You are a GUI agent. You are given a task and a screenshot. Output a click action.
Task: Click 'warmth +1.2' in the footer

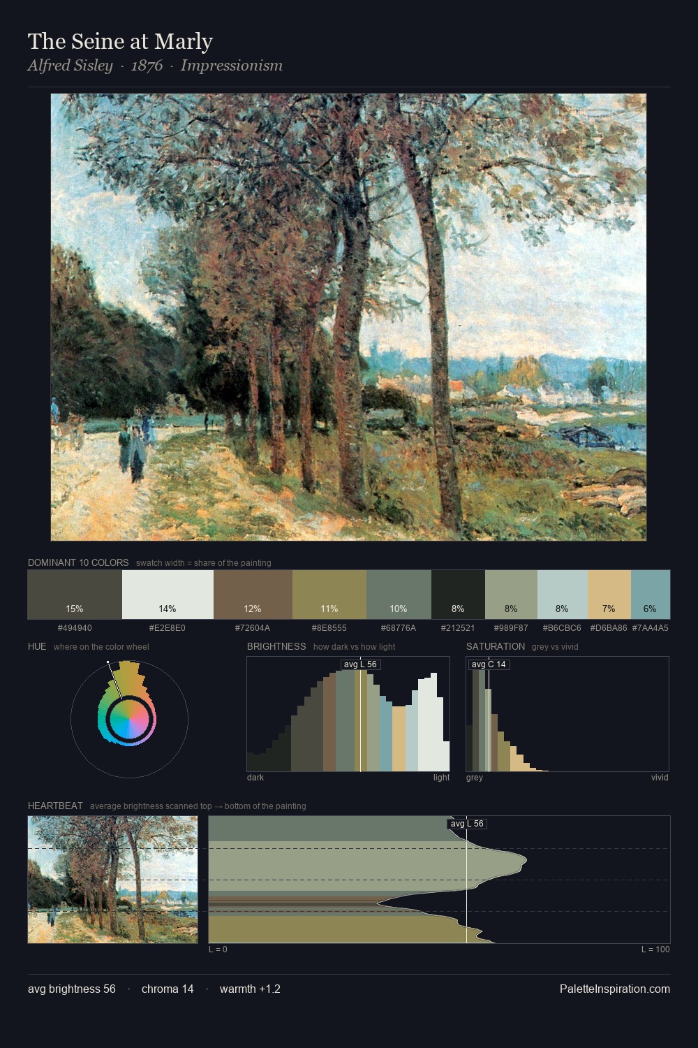click(x=250, y=989)
